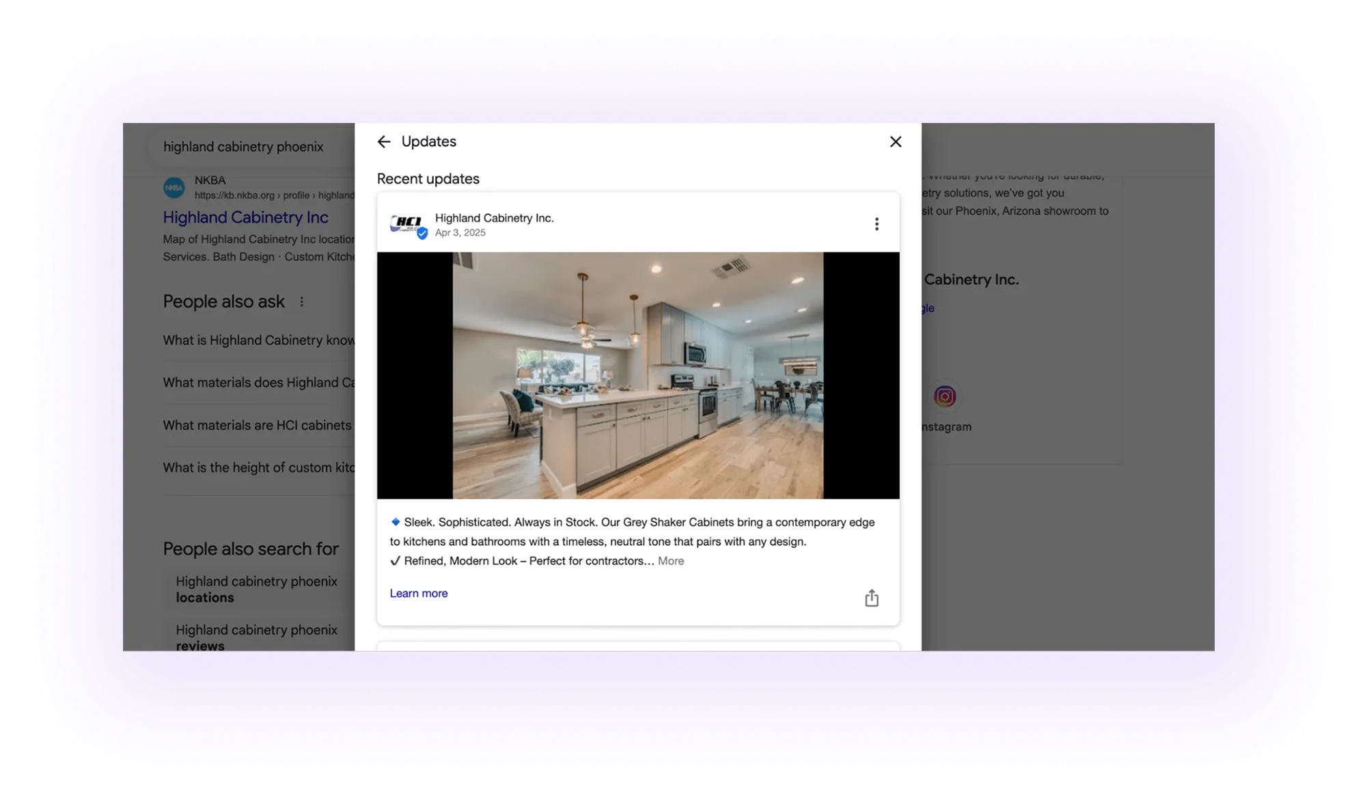Screen dimensions: 1365x802
Task: Click the back arrow beside Updates
Action: point(384,141)
